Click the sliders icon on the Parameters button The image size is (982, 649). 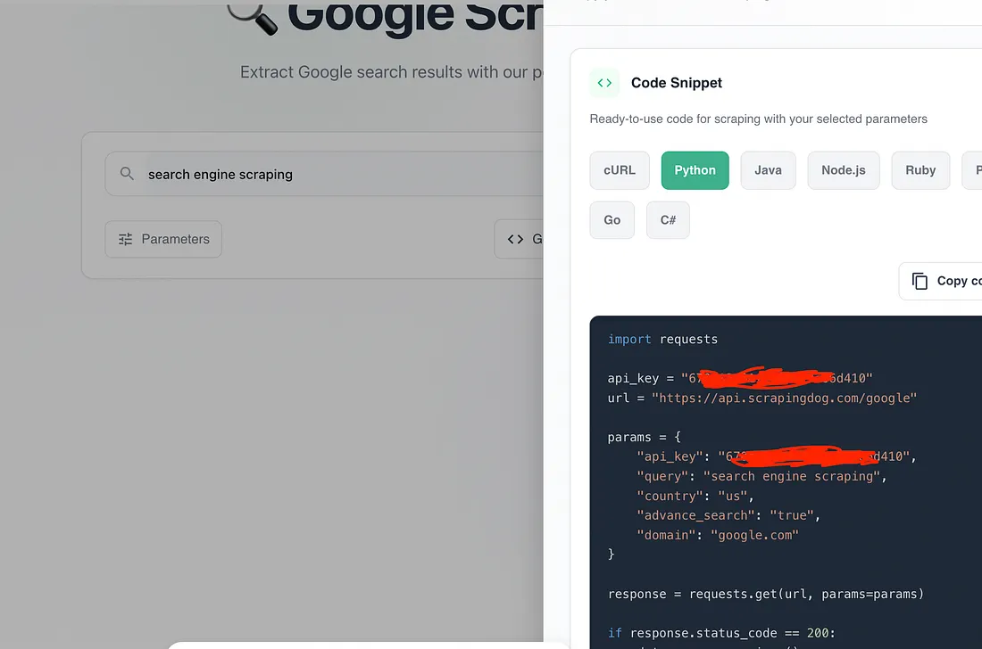click(126, 239)
